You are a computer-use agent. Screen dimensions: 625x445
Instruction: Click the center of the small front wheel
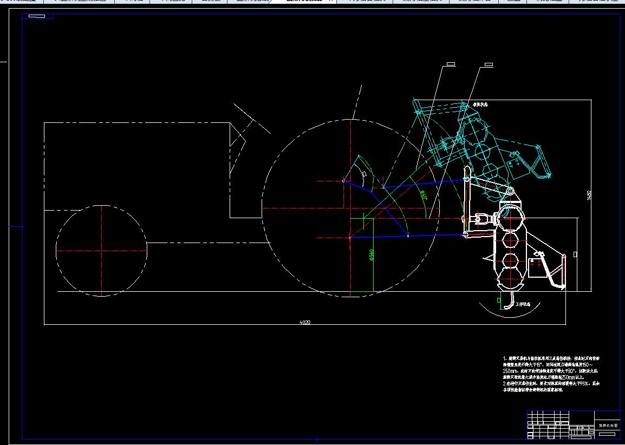102,251
